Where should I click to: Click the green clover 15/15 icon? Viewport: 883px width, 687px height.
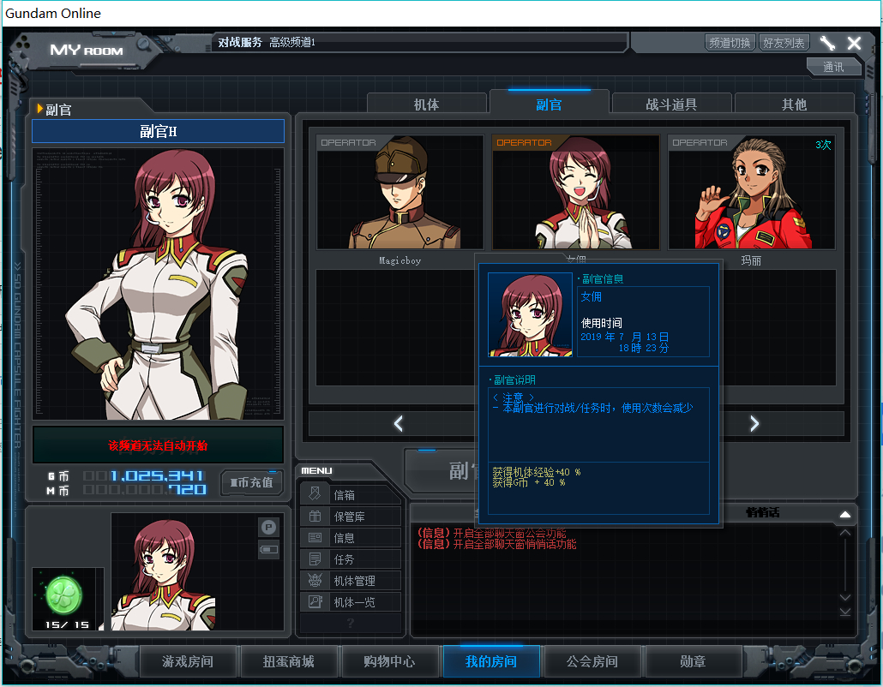pyautogui.click(x=64, y=595)
